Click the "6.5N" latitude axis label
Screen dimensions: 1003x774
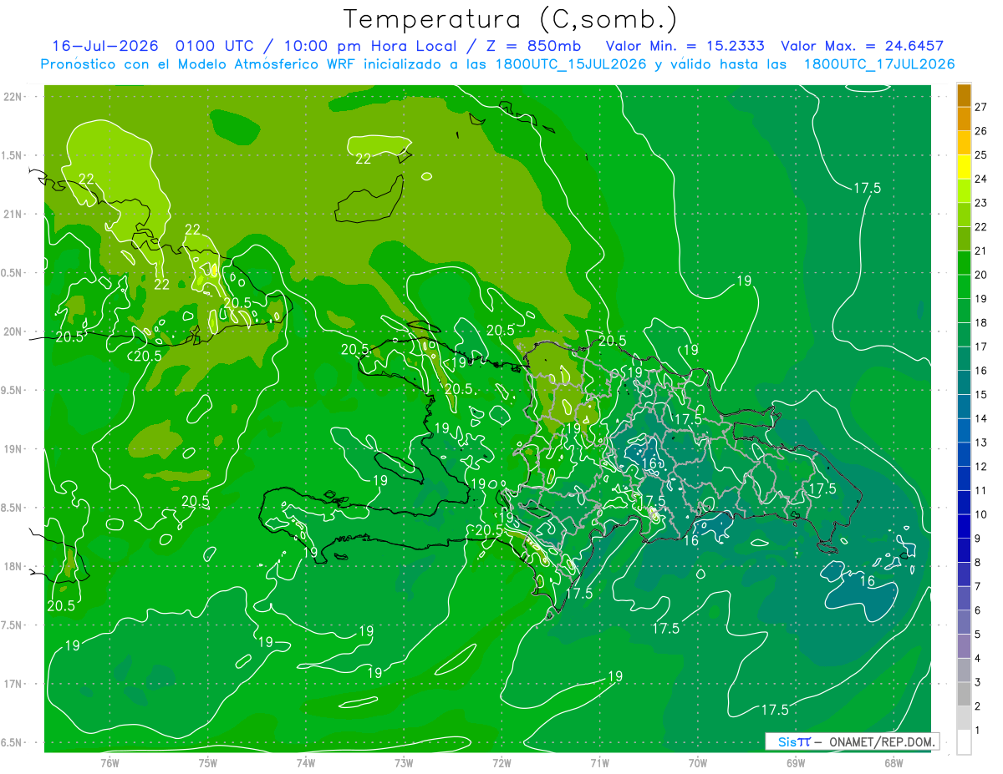12,742
